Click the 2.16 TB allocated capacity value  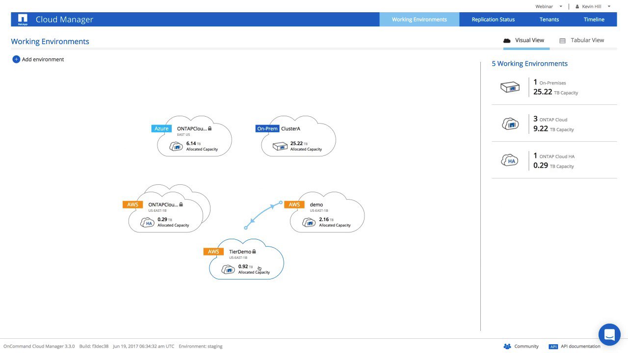327,220
